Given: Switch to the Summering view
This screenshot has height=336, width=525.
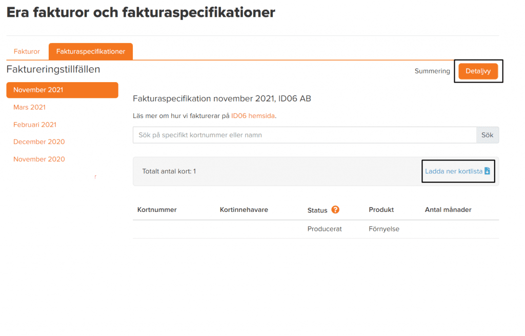Looking at the screenshot, I should 432,71.
